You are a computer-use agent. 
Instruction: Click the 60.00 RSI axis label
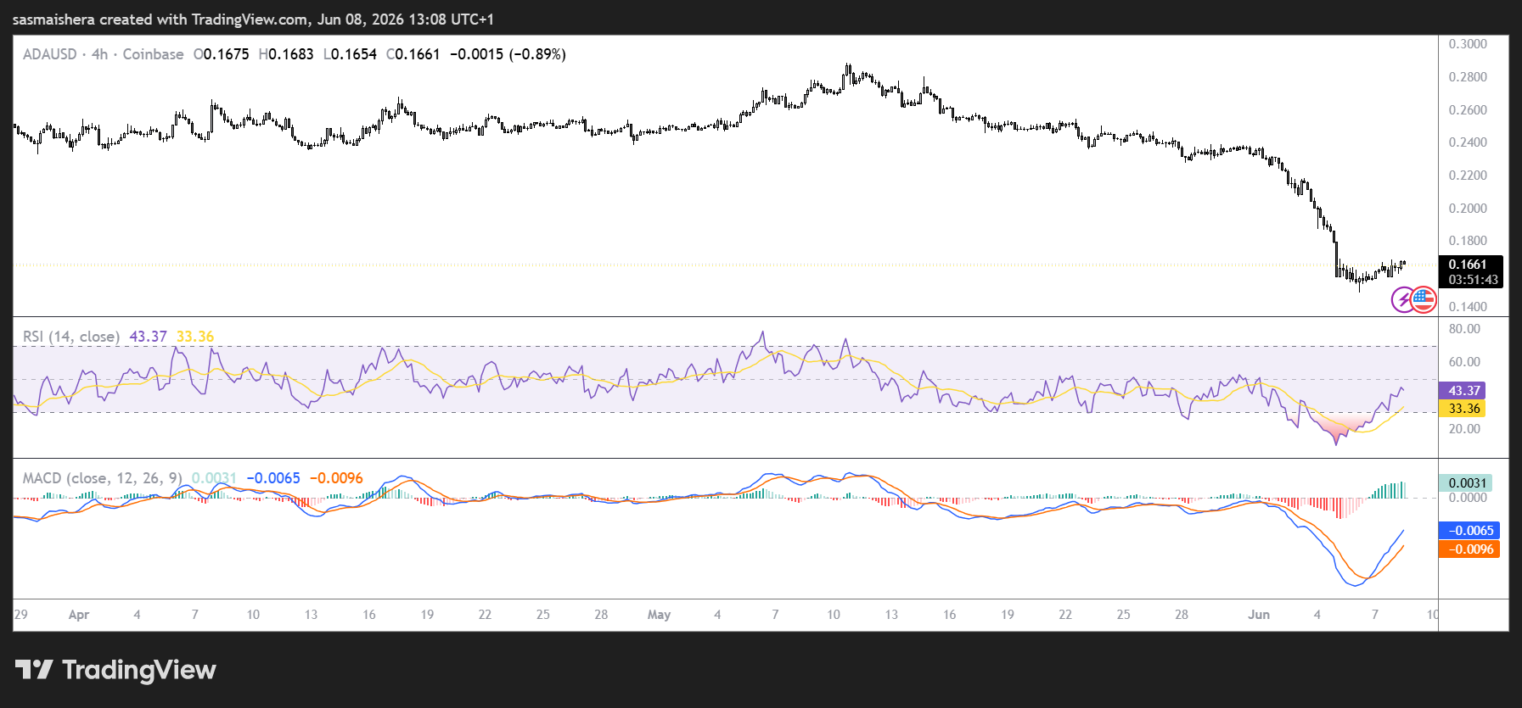(x=1464, y=362)
